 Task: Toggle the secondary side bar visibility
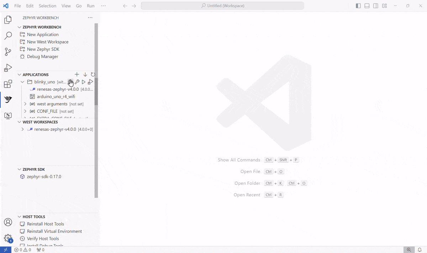[376, 6]
